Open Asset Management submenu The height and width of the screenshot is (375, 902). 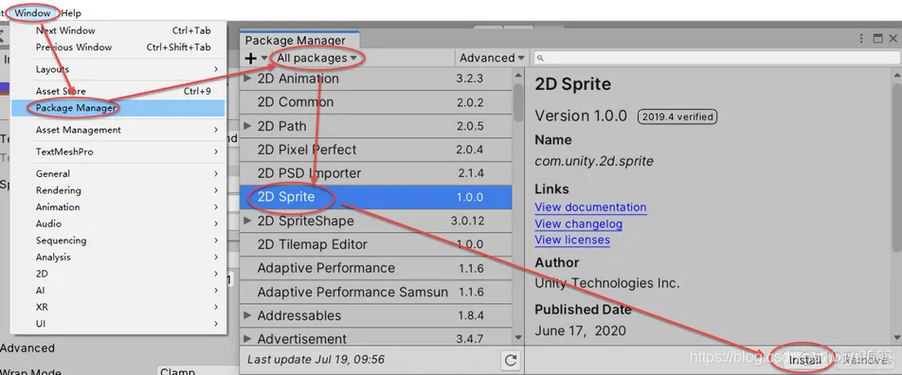tap(117, 130)
